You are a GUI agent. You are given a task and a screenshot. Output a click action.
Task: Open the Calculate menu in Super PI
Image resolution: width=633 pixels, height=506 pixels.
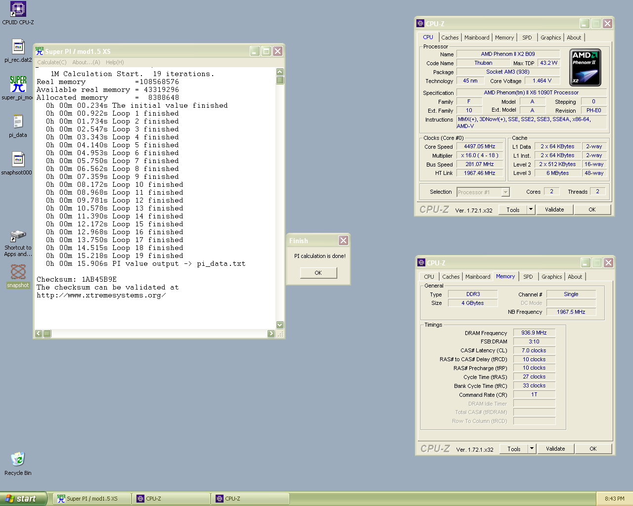click(x=51, y=62)
